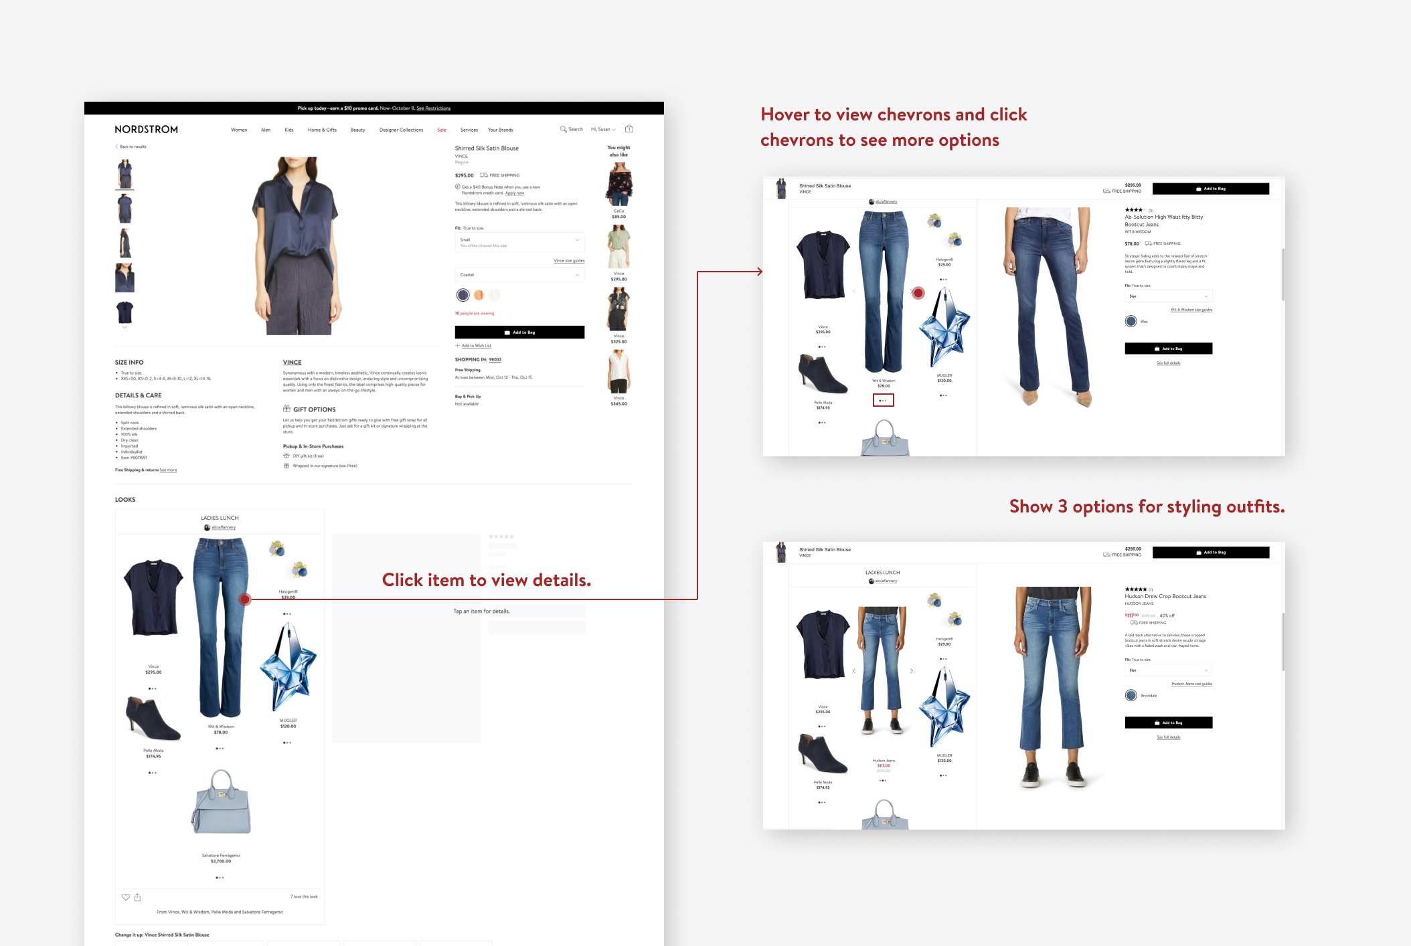The image size is (1411, 946).
Task: Click the right chevron beside Hudson cropped jeans
Action: click(911, 670)
